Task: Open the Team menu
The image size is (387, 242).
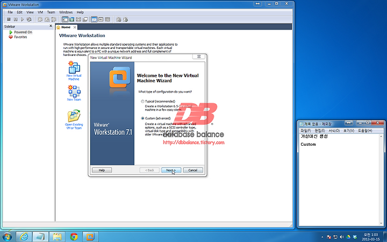Action: (51, 12)
